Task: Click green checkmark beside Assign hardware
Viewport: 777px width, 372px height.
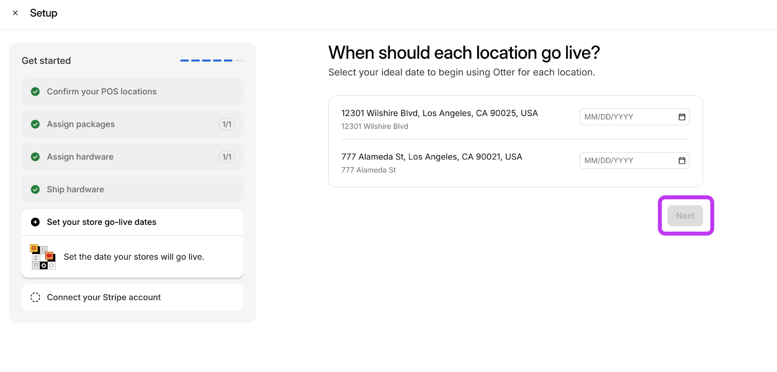Action: coord(35,157)
